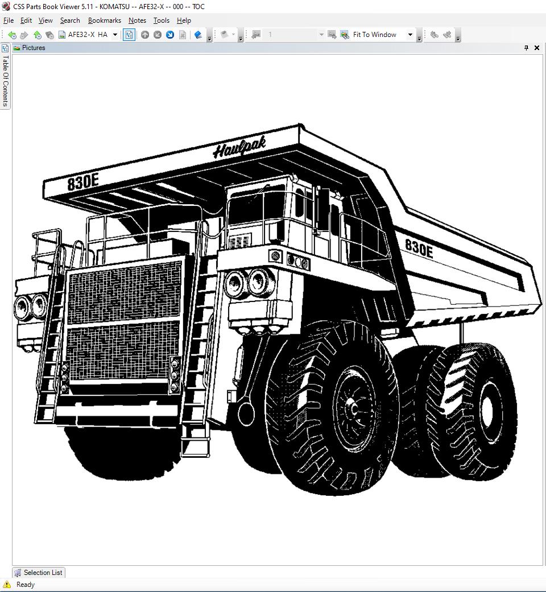Expand the Fit To Window zoom dropdown
The image size is (546, 592).
click(410, 35)
